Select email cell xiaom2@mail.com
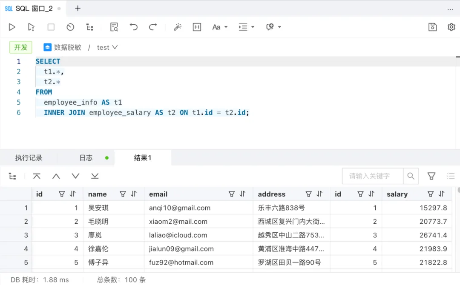Screen dimensions: 460x285 pos(198,222)
